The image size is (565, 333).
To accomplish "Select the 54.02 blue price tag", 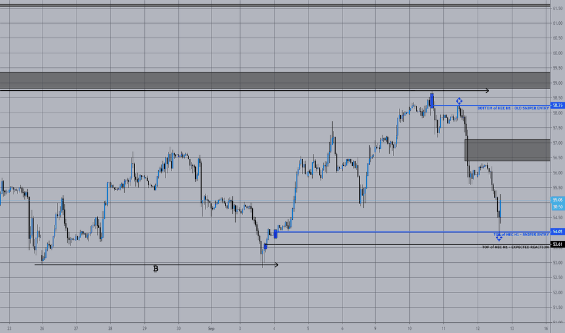I will click(558, 232).
